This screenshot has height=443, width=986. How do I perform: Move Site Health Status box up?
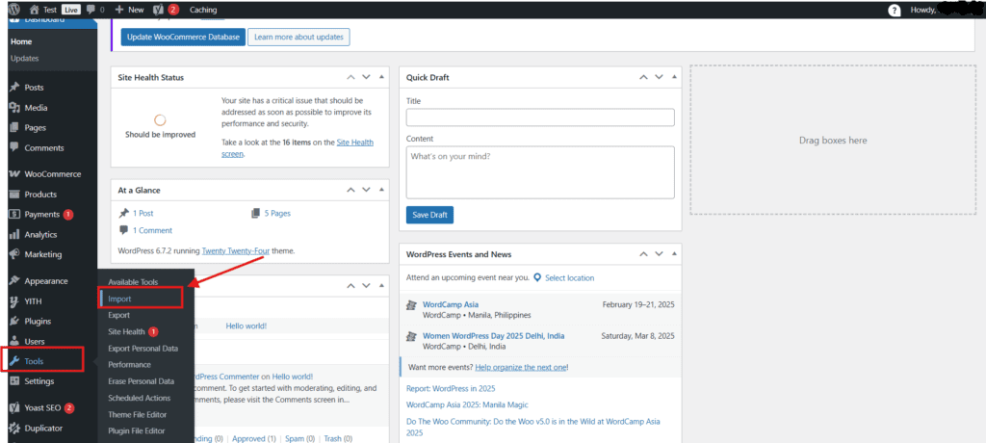350,77
